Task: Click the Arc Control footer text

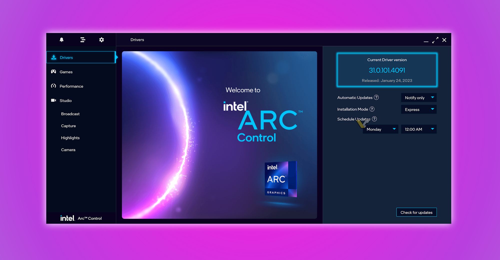Action: [x=90, y=218]
